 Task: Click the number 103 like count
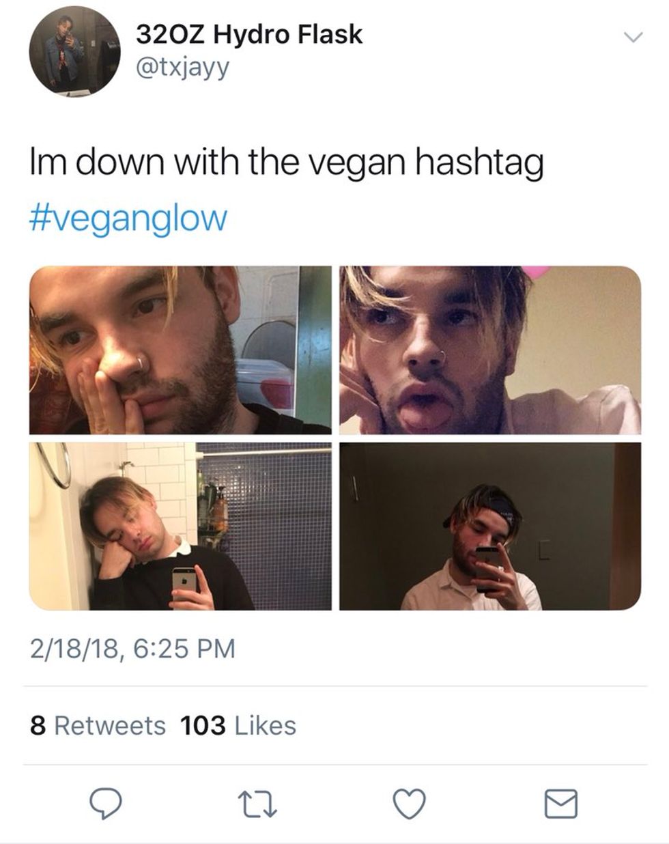click(x=203, y=725)
